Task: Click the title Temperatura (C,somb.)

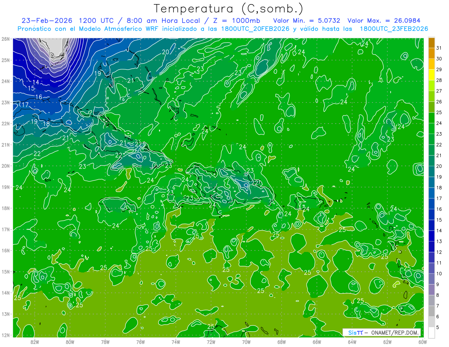Action: [228, 8]
